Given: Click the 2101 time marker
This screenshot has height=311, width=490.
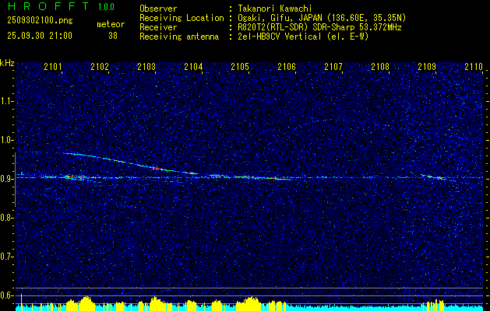Looking at the screenshot, I should (53, 68).
